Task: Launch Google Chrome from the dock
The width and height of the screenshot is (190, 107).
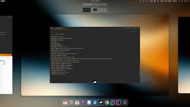Action: tap(107, 102)
